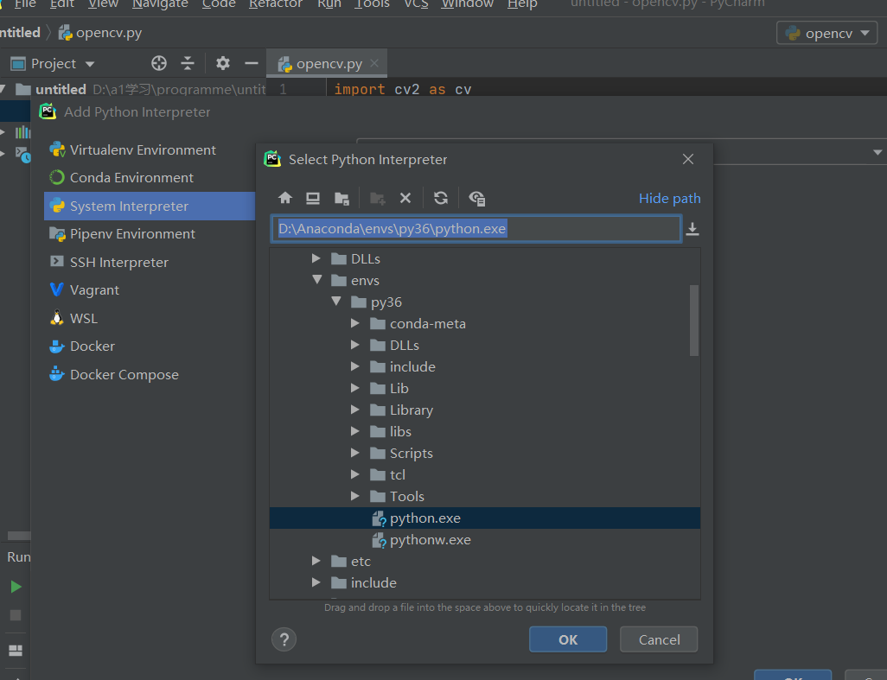The height and width of the screenshot is (680, 887).
Task: Close the opencv.py editor tab
Action: (x=374, y=63)
